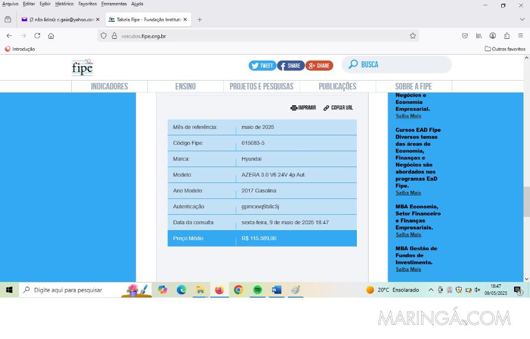Open the Exibir menu
Image resolution: width=530 pixels, height=339 pixels.
click(45, 4)
